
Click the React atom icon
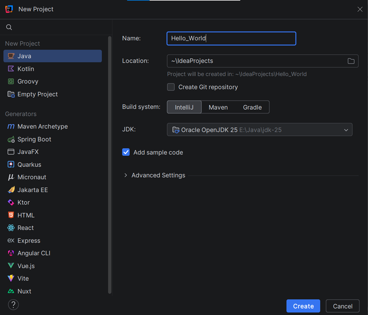(11, 228)
